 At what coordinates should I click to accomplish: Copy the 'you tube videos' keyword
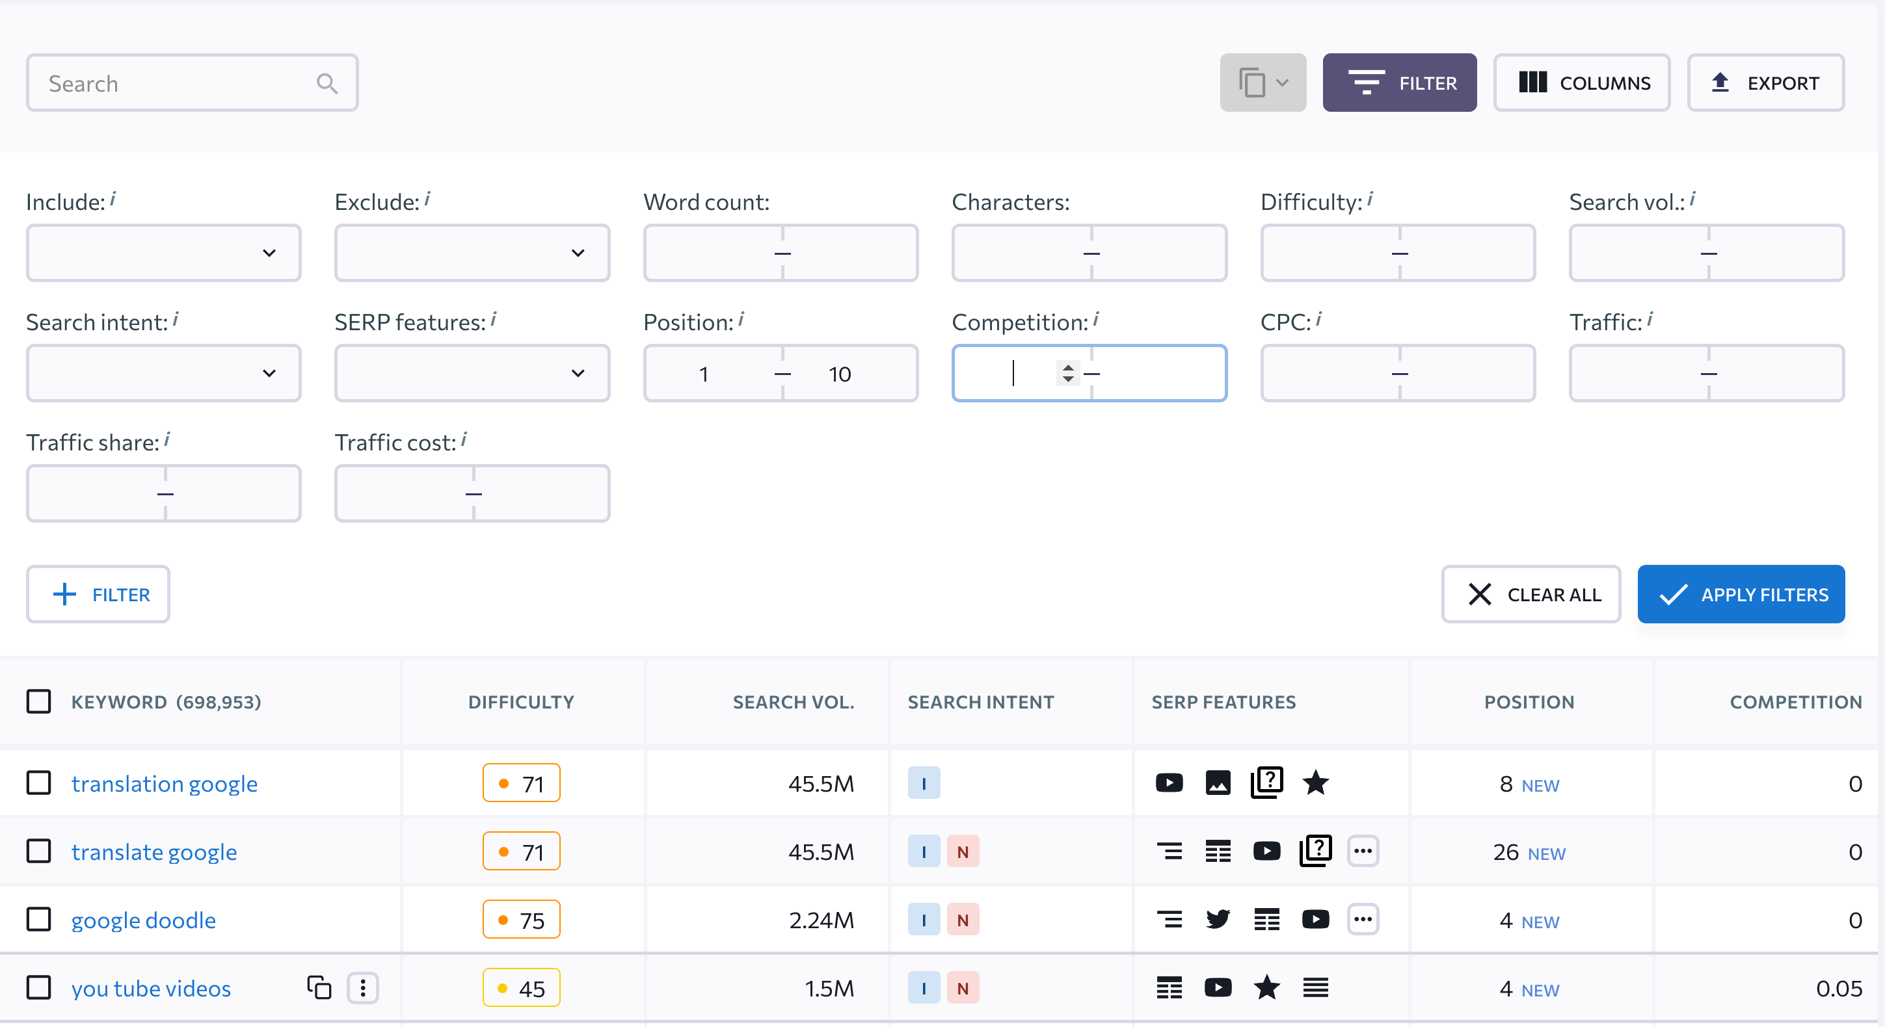coord(319,987)
